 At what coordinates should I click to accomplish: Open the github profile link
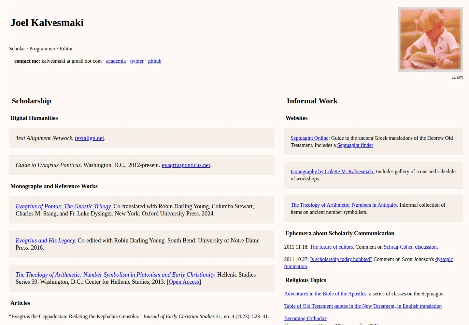click(x=155, y=61)
